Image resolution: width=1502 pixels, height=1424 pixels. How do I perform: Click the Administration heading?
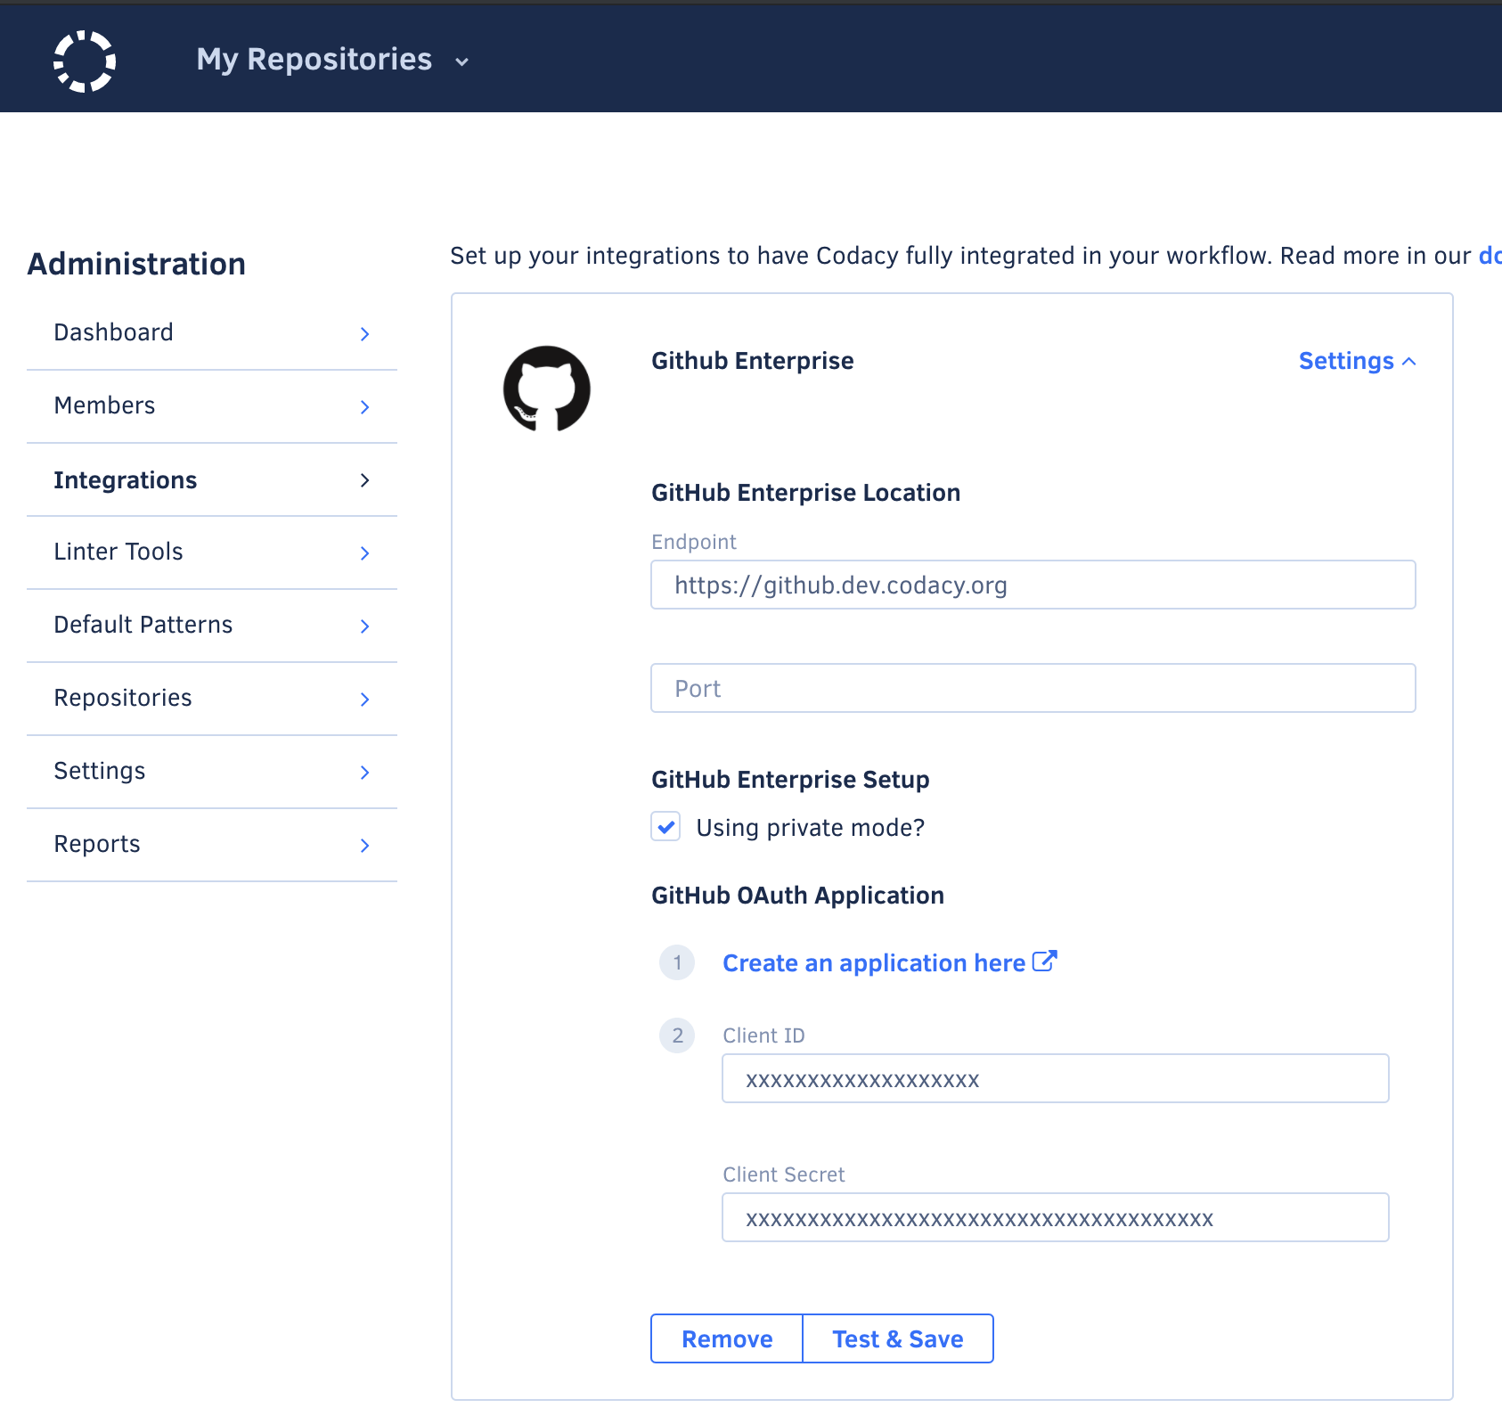(136, 264)
